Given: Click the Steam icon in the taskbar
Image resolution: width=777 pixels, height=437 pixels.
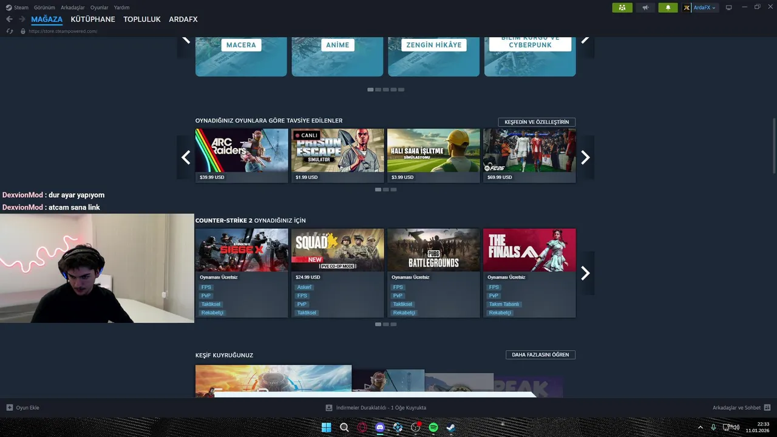Looking at the screenshot, I should point(451,427).
